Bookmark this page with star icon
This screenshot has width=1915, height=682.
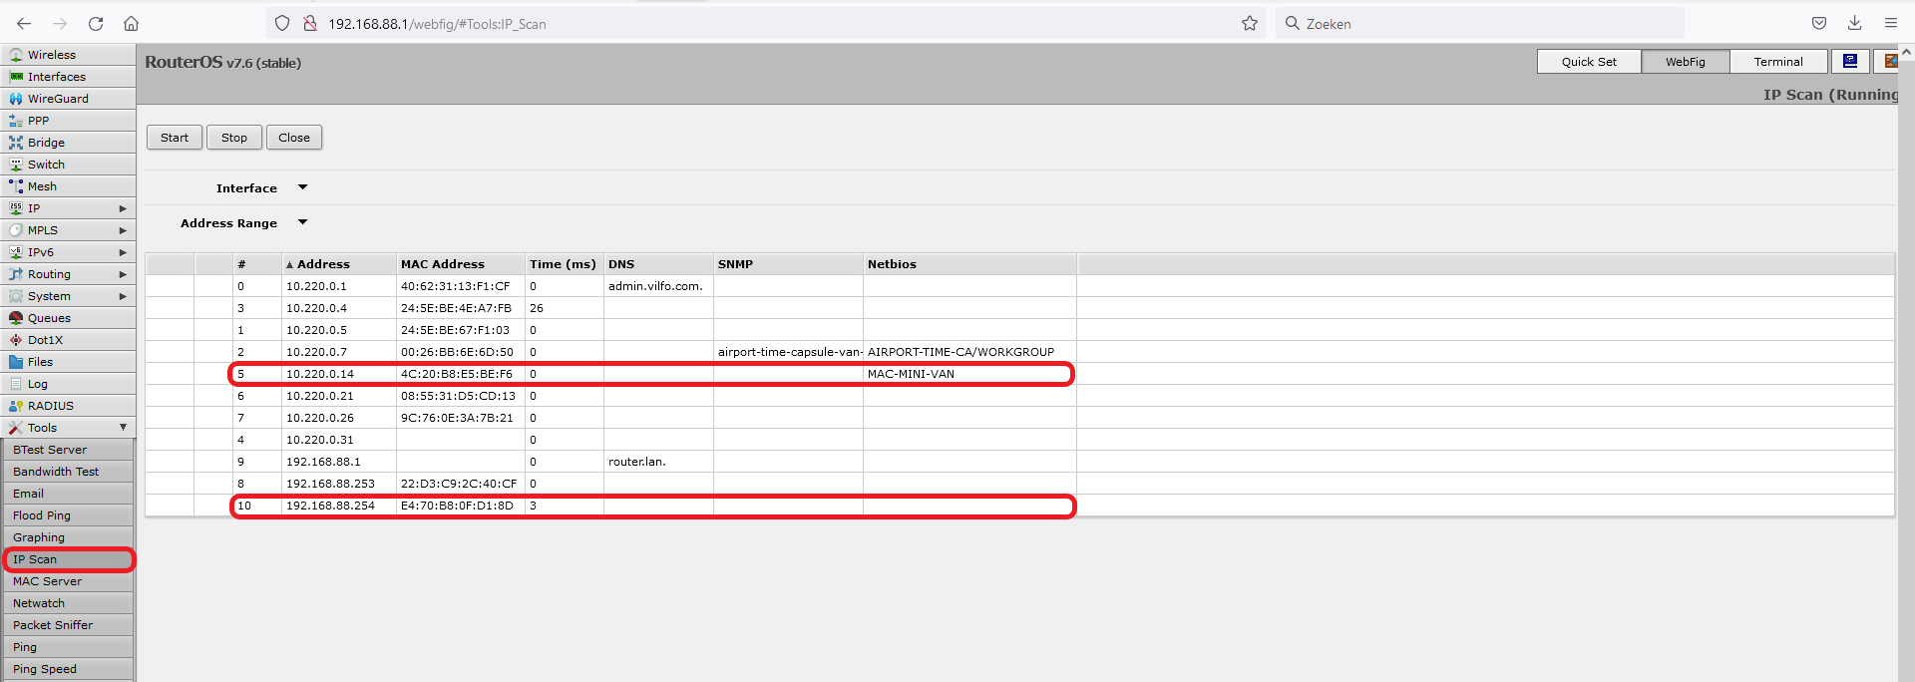coord(1250,23)
